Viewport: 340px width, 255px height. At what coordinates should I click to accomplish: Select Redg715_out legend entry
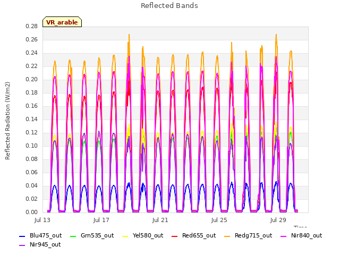[248, 235]
